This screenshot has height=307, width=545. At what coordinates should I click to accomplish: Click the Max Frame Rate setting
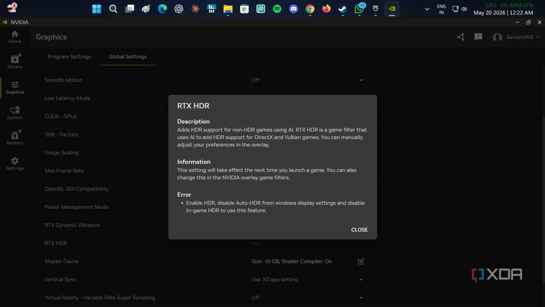click(x=64, y=171)
